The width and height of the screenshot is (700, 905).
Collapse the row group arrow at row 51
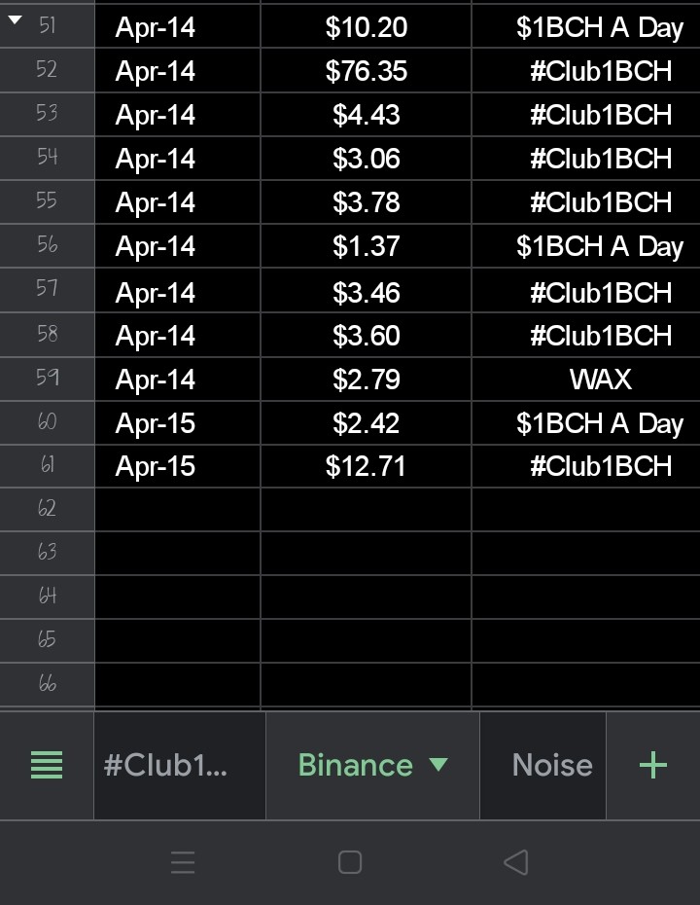click(x=15, y=20)
